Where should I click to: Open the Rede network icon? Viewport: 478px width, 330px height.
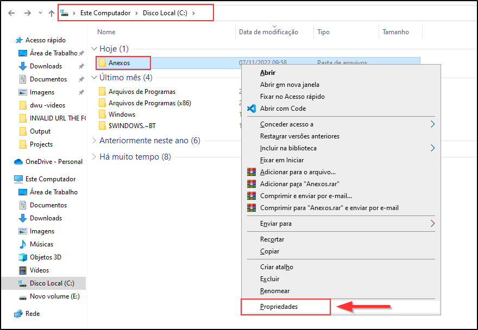[x=18, y=314]
